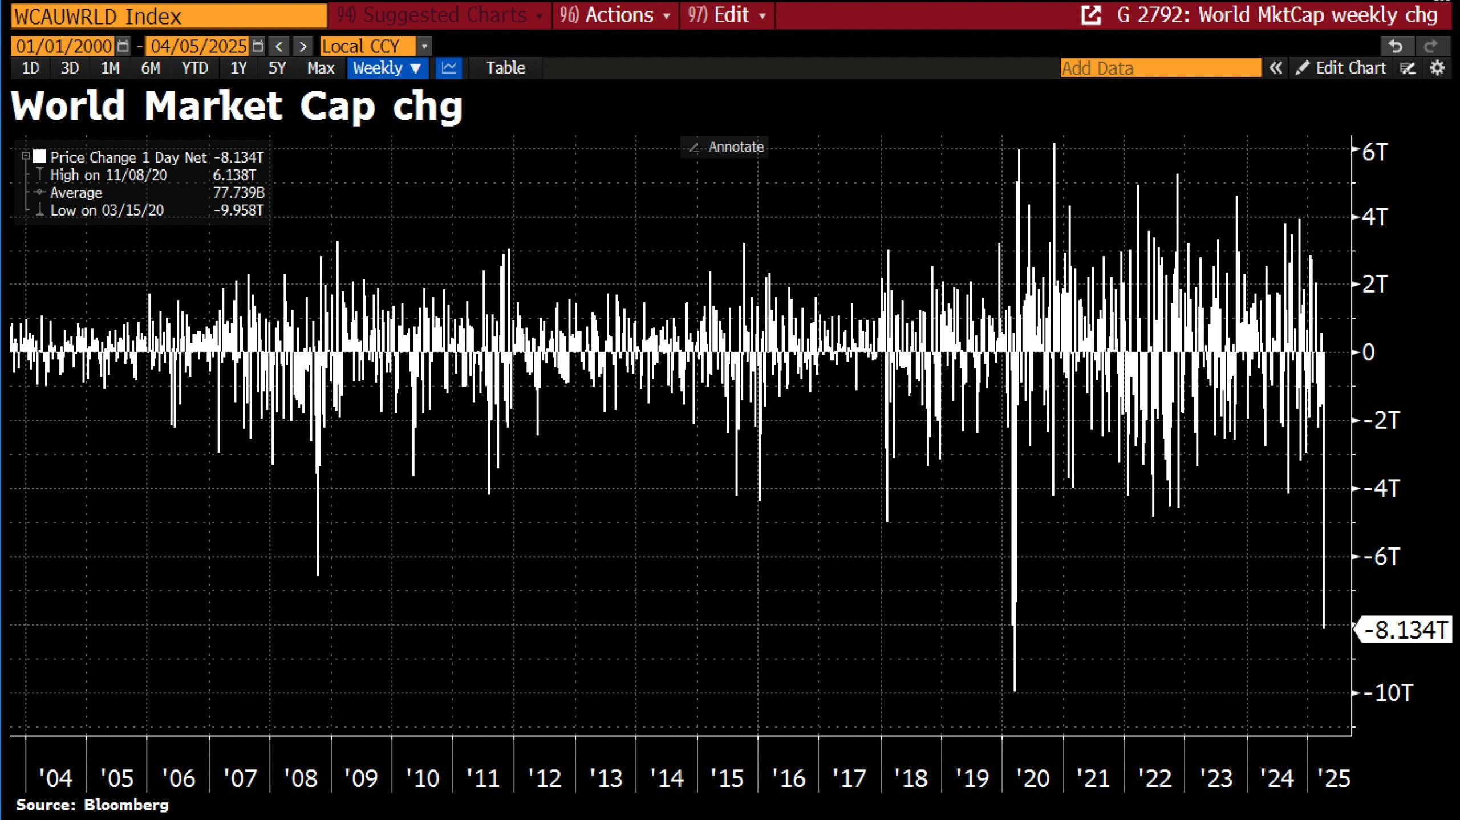Undo the last chart change
Viewport: 1460px width, 820px height.
tap(1395, 47)
